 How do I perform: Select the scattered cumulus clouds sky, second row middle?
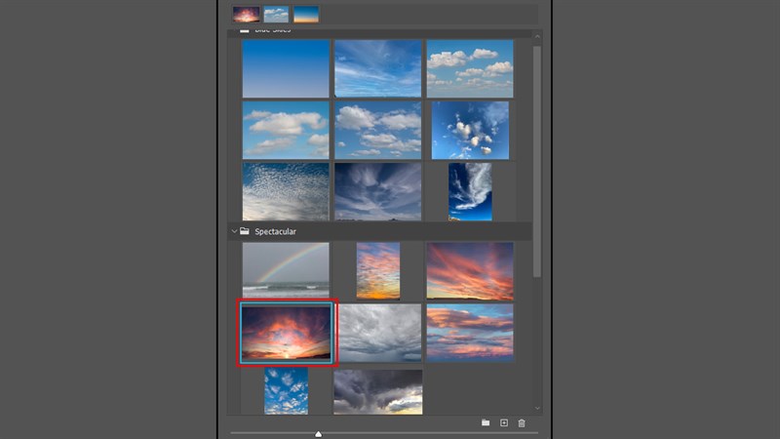pos(377,131)
